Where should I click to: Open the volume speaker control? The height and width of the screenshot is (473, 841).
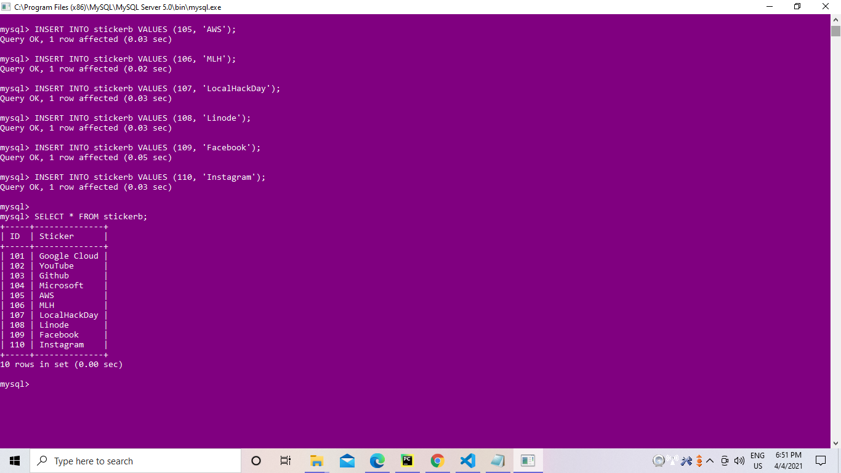tap(739, 461)
